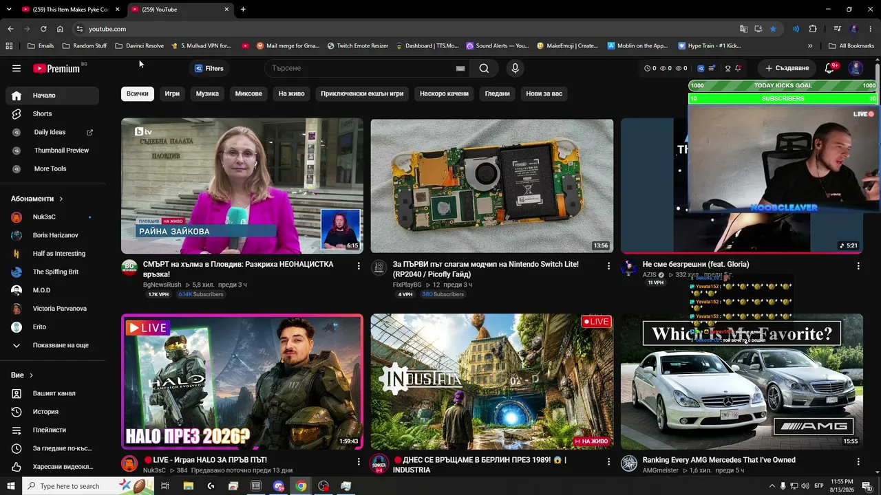
Task: Switch to the "This Item Makes Pyke" tab
Action: point(72,10)
